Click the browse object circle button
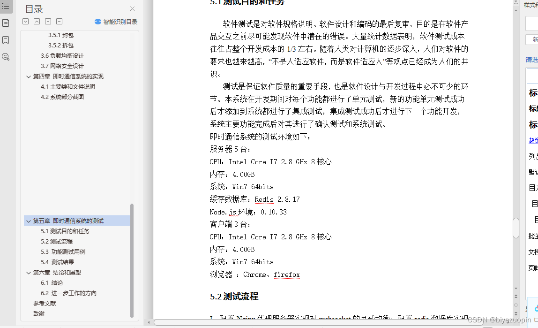The width and height of the screenshot is (538, 328). [516, 305]
